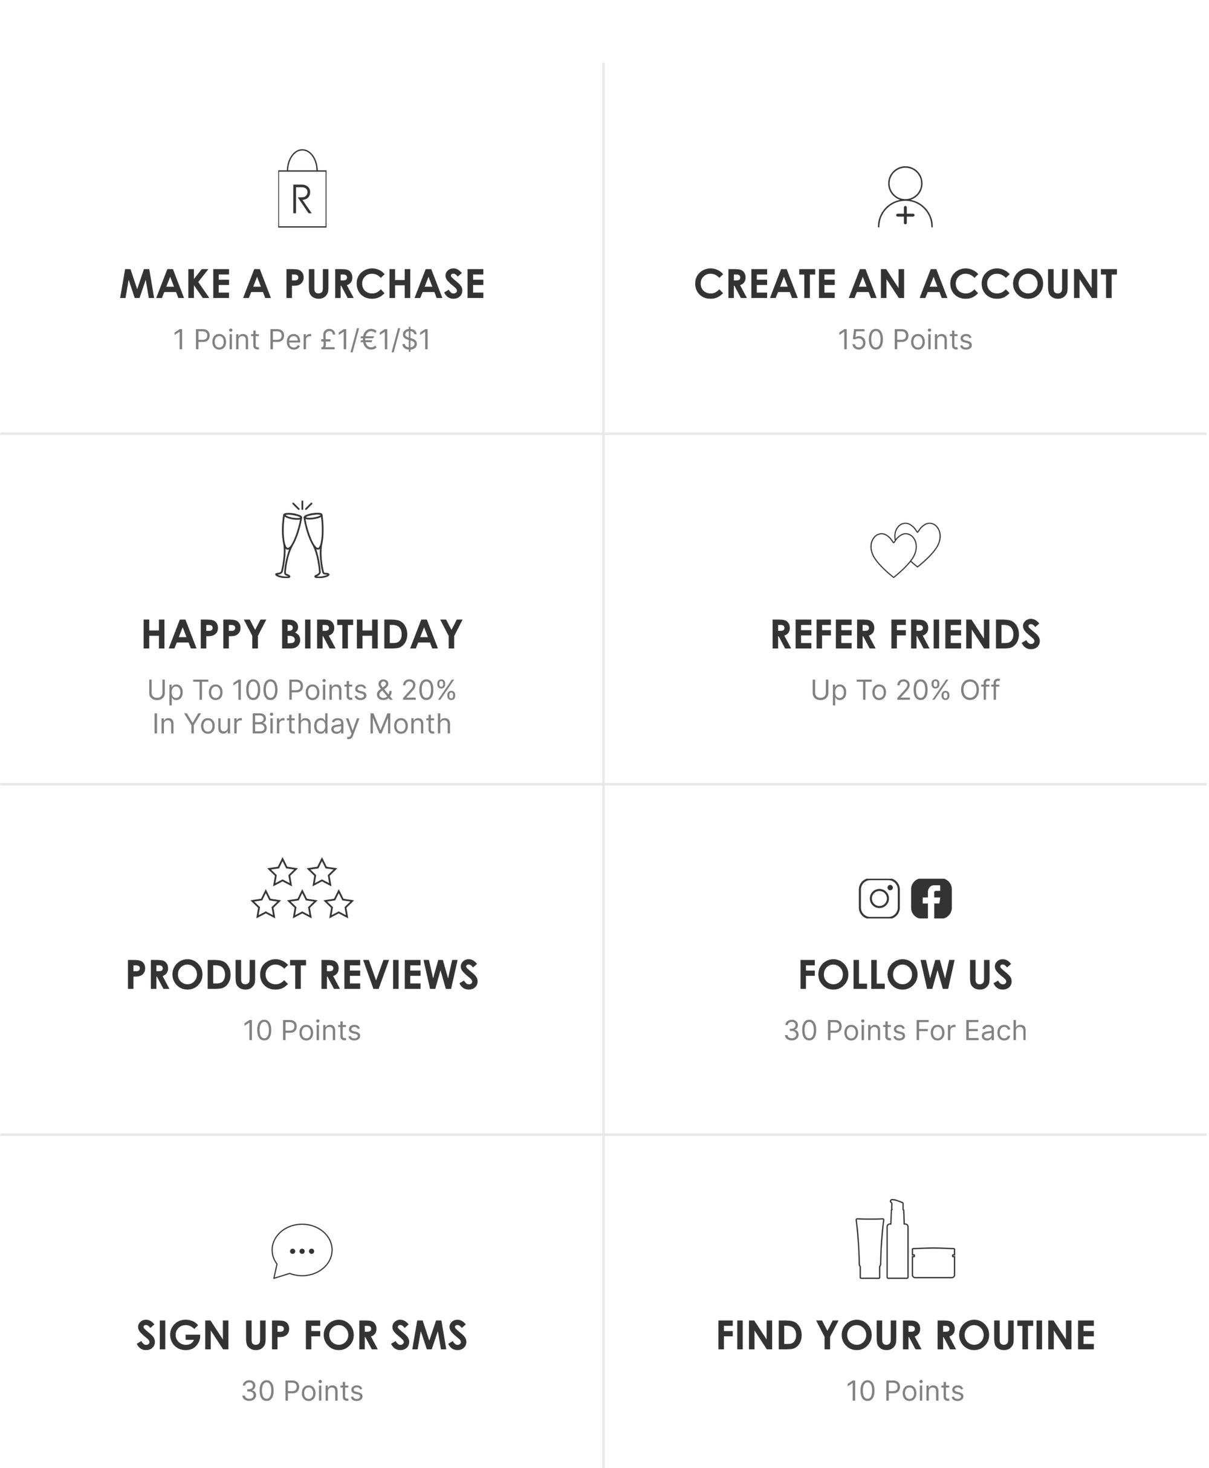
Task: Click the Instagram logo icon
Action: 880,898
